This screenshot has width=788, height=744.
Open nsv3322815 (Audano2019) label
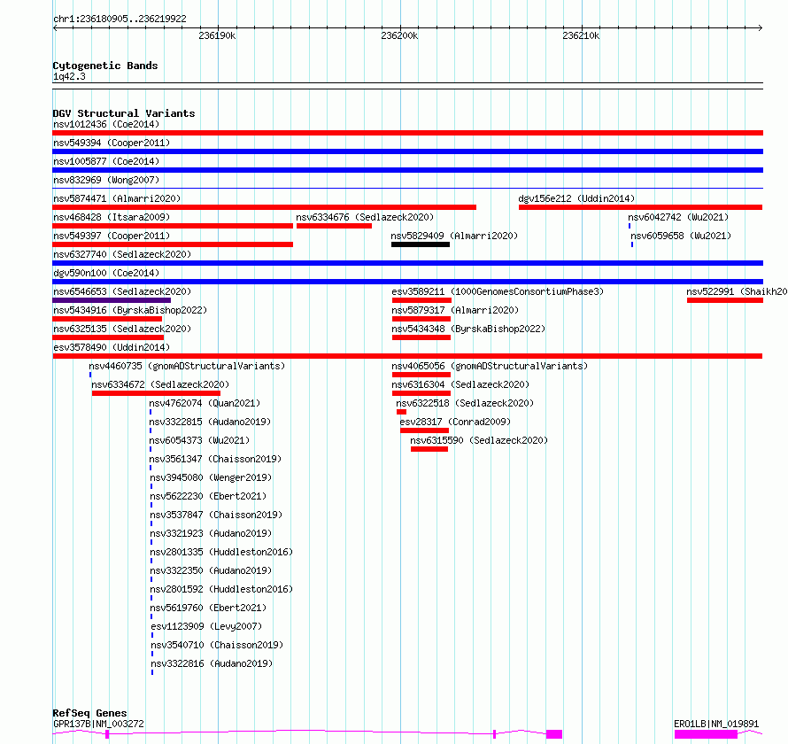coord(210,422)
